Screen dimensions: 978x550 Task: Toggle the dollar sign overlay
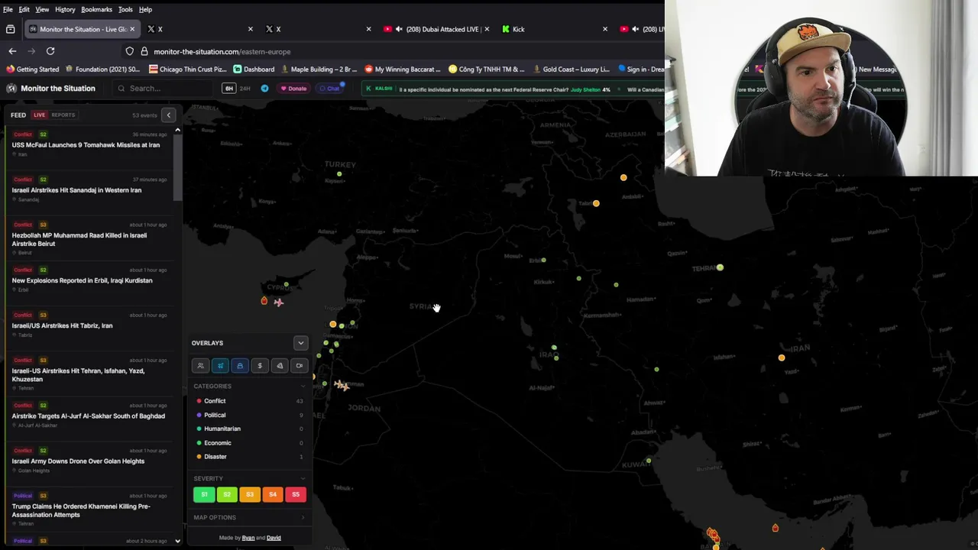tap(260, 366)
